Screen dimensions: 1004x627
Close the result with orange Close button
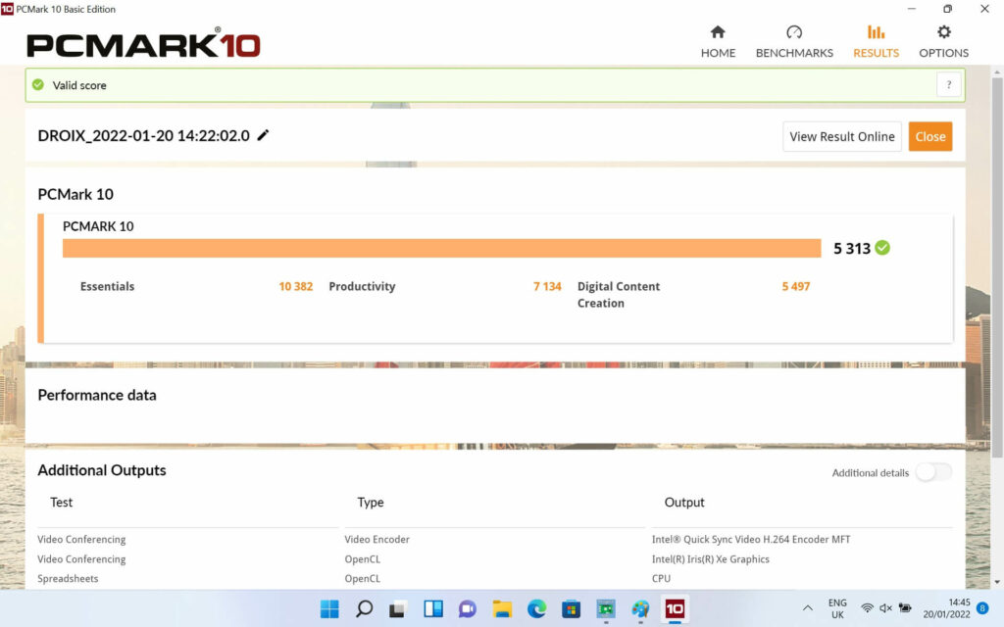pos(930,136)
